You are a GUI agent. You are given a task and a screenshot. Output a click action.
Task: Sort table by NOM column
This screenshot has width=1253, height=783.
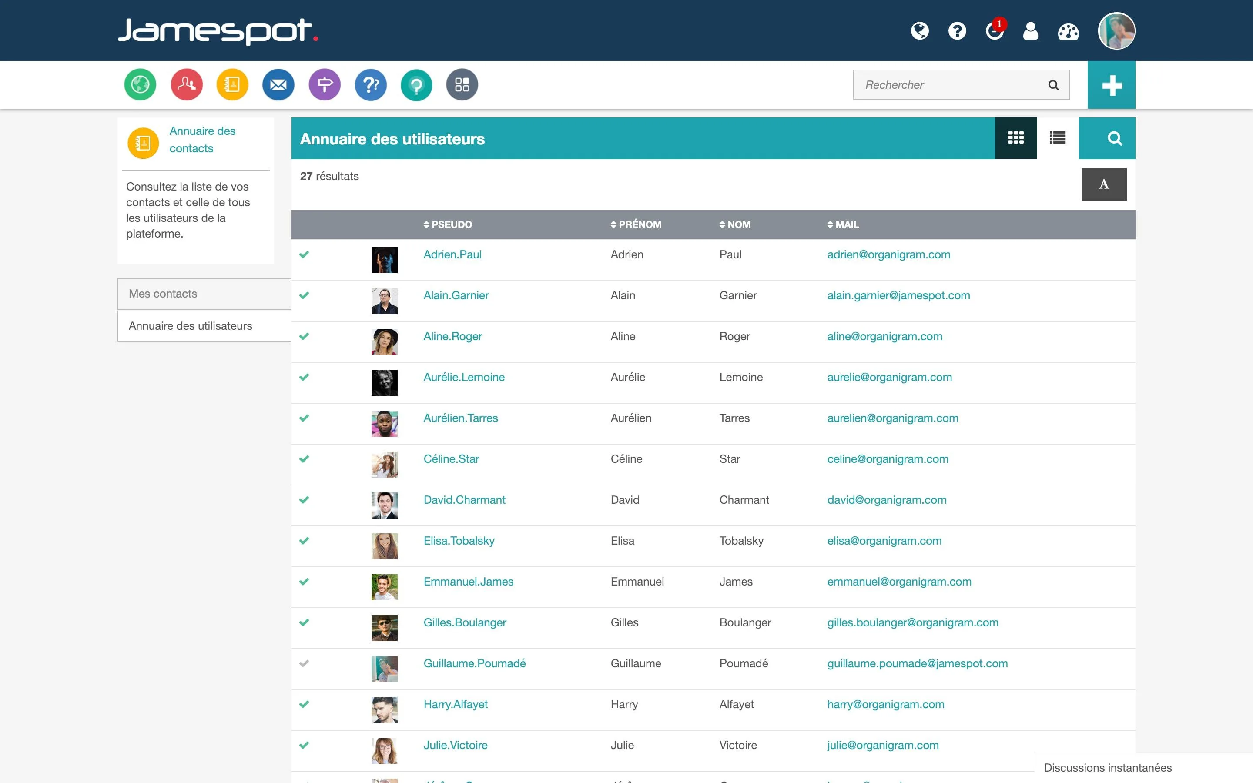735,224
